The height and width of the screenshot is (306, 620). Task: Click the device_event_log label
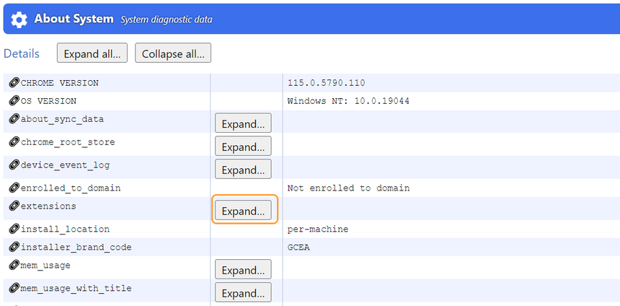(65, 165)
